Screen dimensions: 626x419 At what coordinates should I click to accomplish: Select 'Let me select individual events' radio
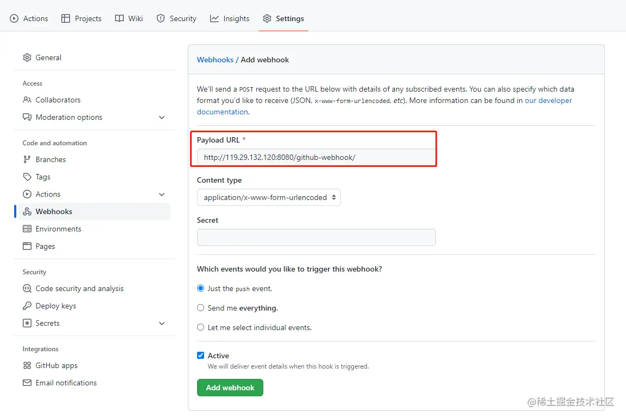tap(201, 327)
